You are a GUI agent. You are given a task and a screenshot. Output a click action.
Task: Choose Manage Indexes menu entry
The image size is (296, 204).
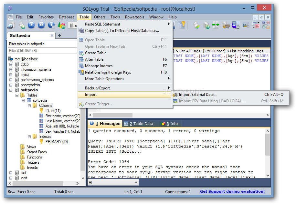tap(125, 66)
